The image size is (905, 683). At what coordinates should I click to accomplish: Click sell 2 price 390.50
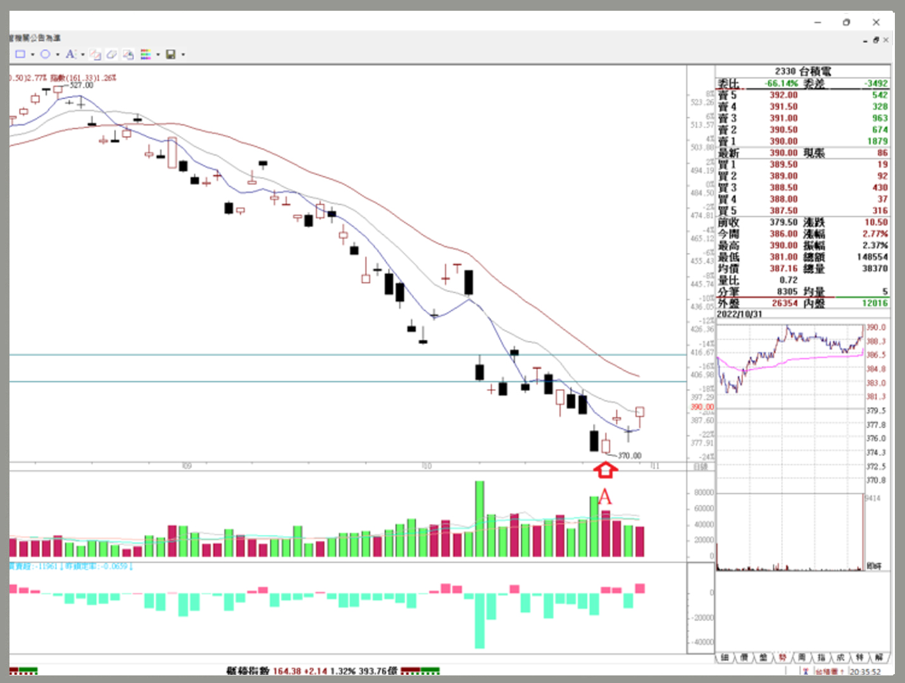tap(783, 129)
